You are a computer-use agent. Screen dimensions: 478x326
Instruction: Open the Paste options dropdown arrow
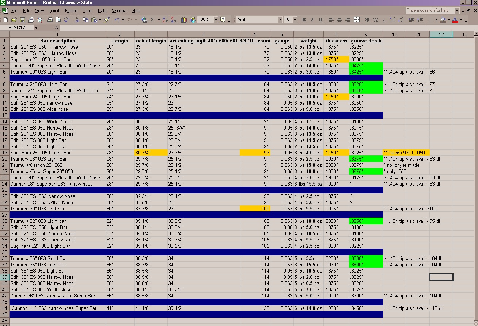[100, 20]
